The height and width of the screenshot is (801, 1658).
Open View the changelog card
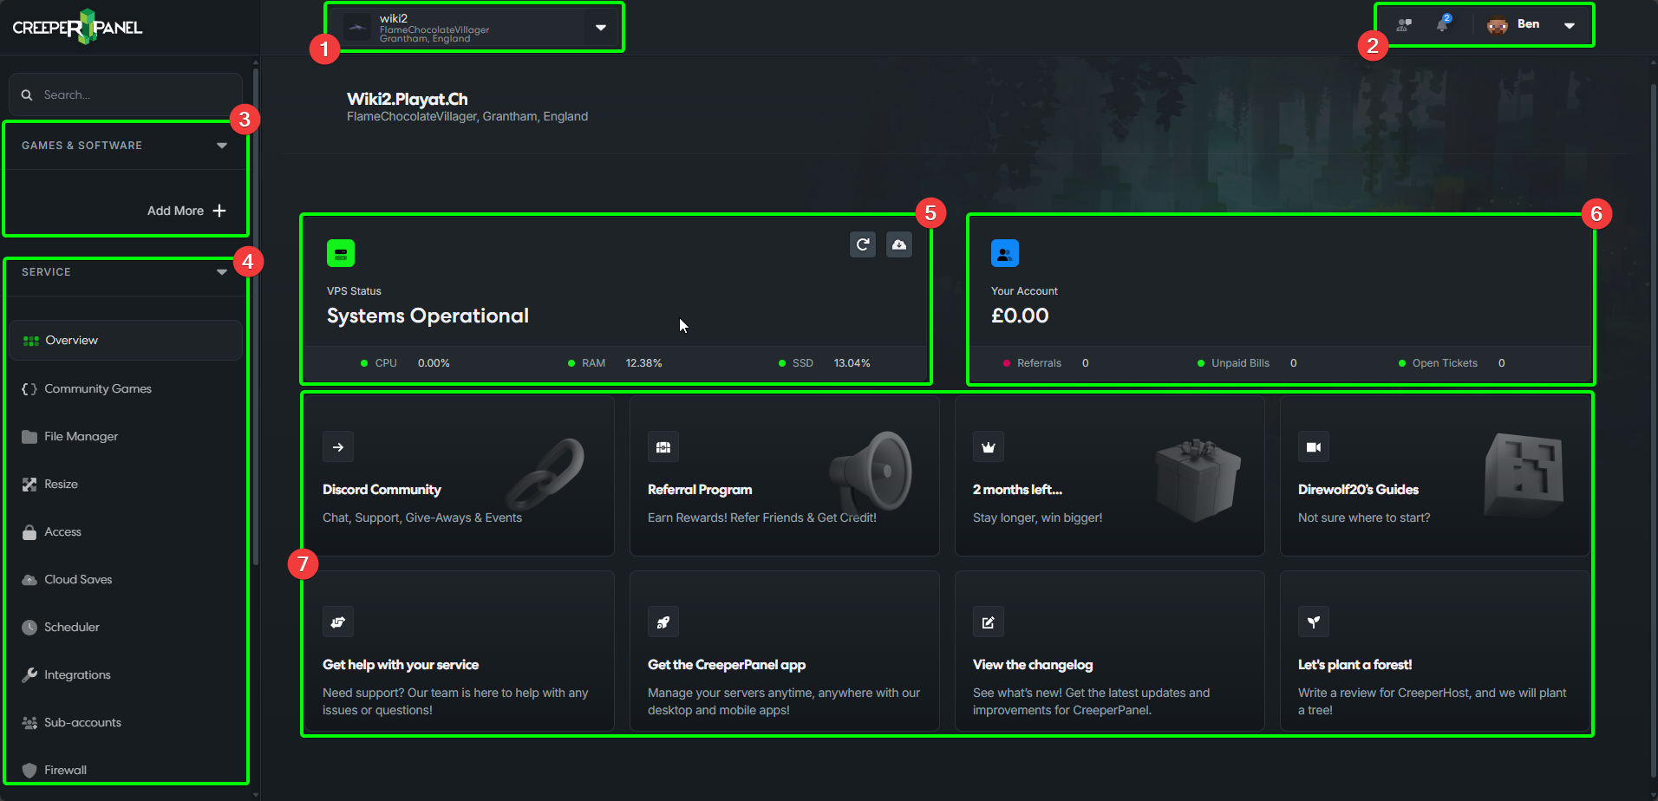(1110, 651)
